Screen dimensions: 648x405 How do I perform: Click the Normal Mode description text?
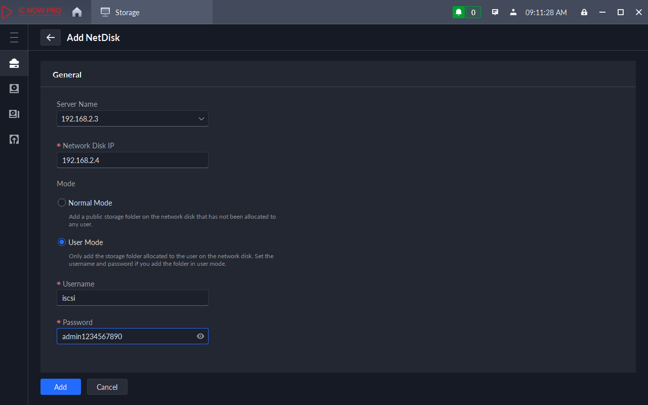[172, 220]
